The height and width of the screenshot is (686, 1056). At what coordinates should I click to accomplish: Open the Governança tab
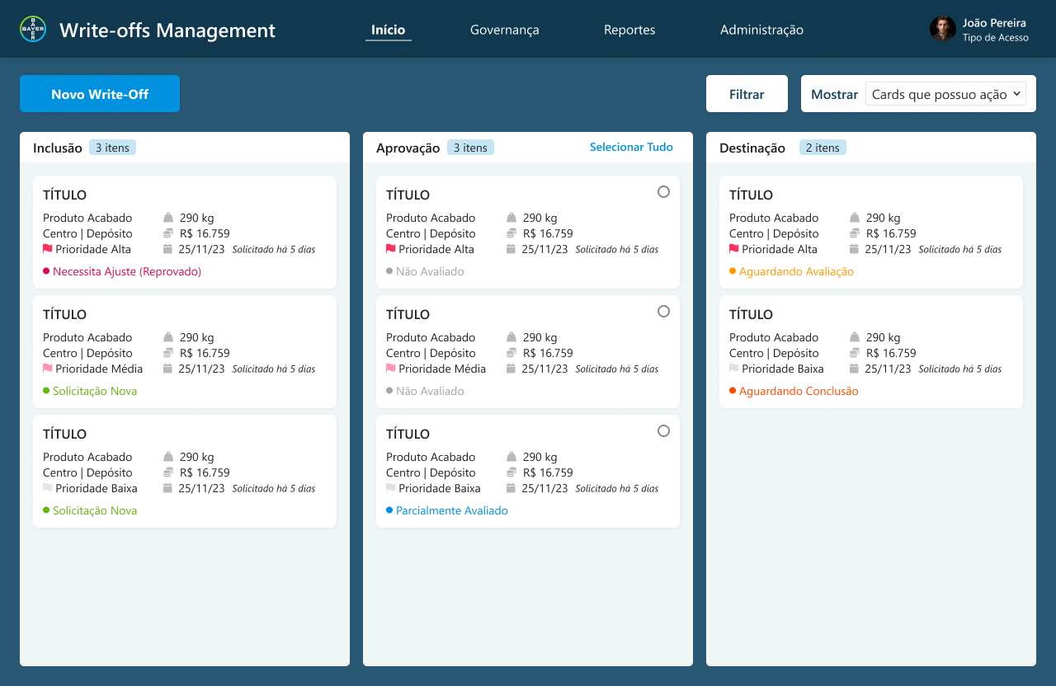[504, 30]
